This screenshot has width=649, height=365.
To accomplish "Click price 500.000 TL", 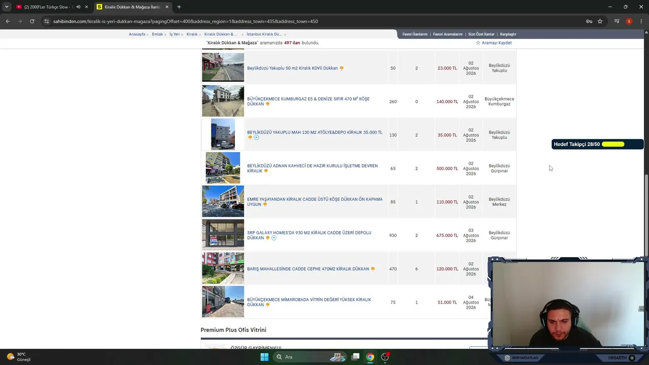I will [447, 168].
